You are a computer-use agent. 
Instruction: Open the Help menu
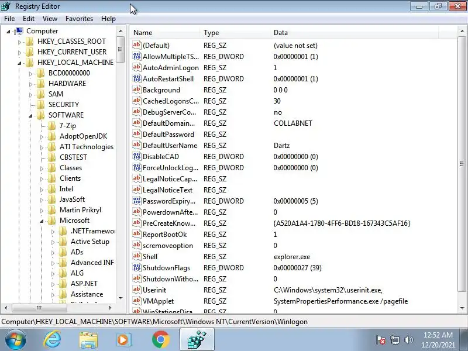point(108,19)
